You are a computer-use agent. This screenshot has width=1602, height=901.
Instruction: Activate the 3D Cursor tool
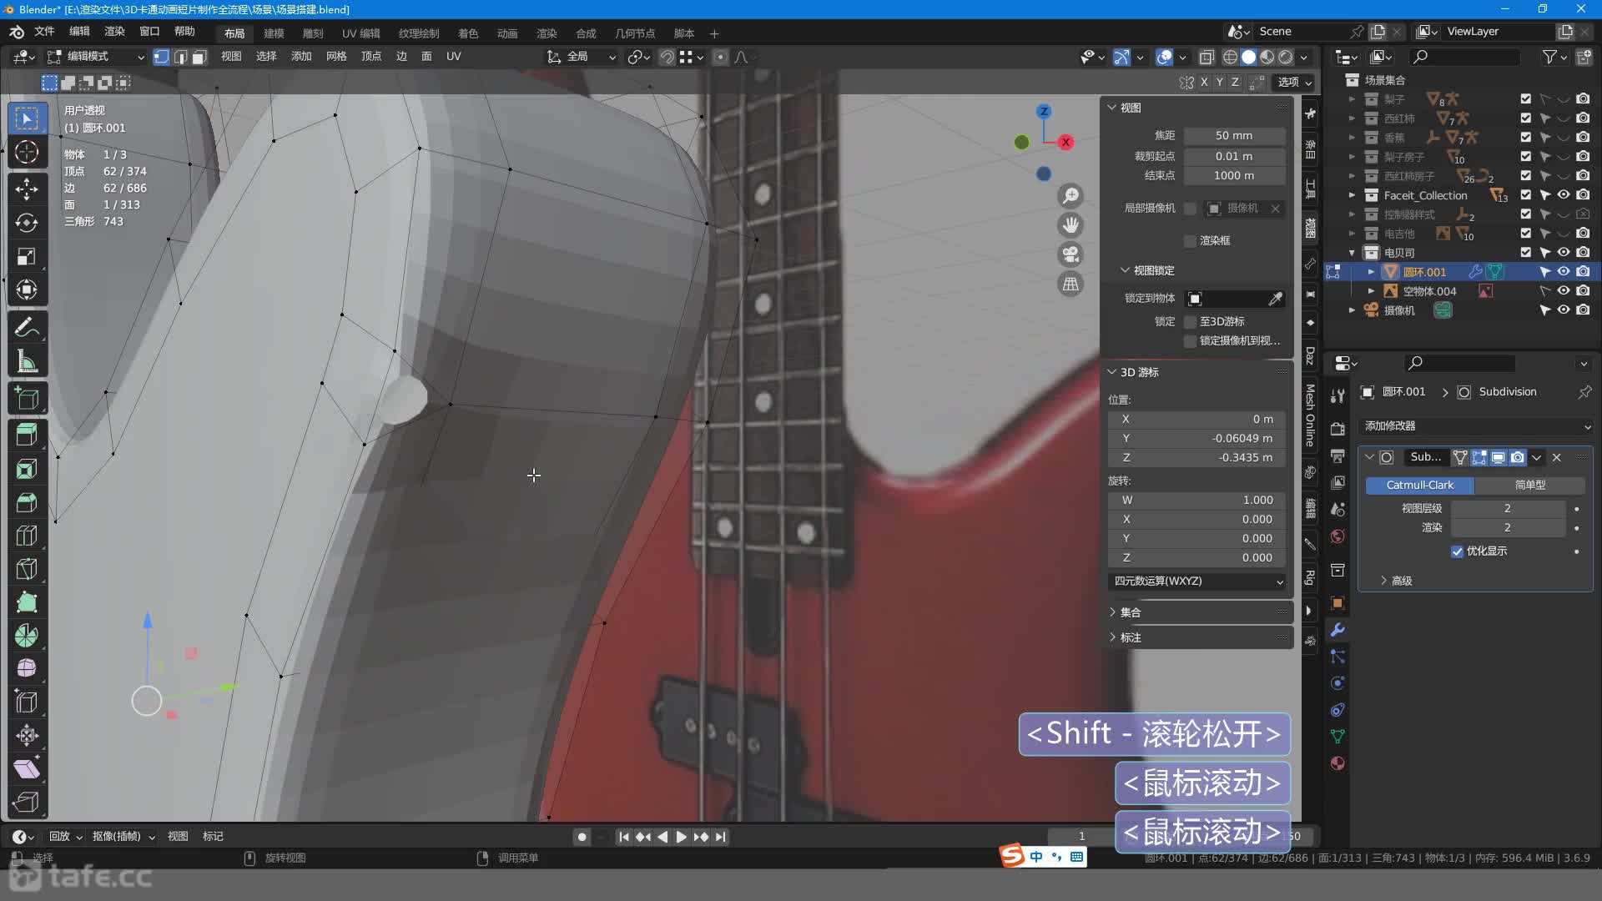[27, 152]
